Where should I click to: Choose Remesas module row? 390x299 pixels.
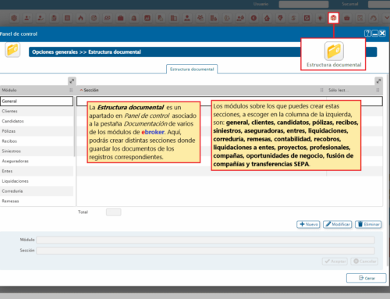coord(37,201)
